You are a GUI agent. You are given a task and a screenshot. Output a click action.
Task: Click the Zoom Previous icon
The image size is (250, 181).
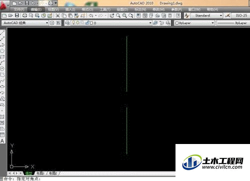pos(131,15)
